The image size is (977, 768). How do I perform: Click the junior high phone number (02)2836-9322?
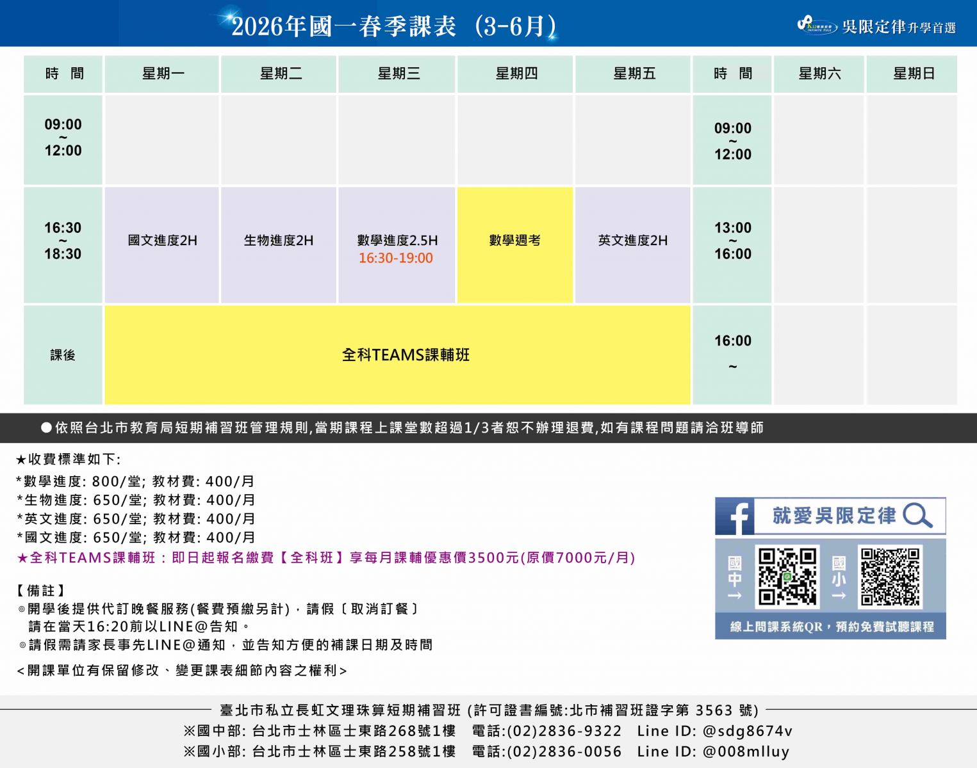pyautogui.click(x=564, y=731)
